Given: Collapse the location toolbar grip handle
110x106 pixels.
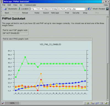Looking at the screenshot, I should coord(1,9).
